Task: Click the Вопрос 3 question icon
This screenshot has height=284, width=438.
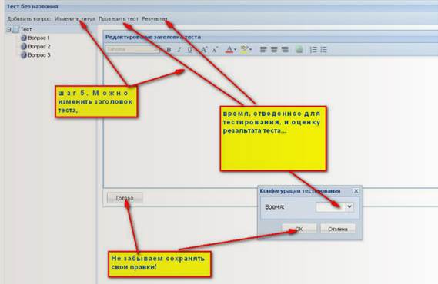Action: (x=24, y=55)
